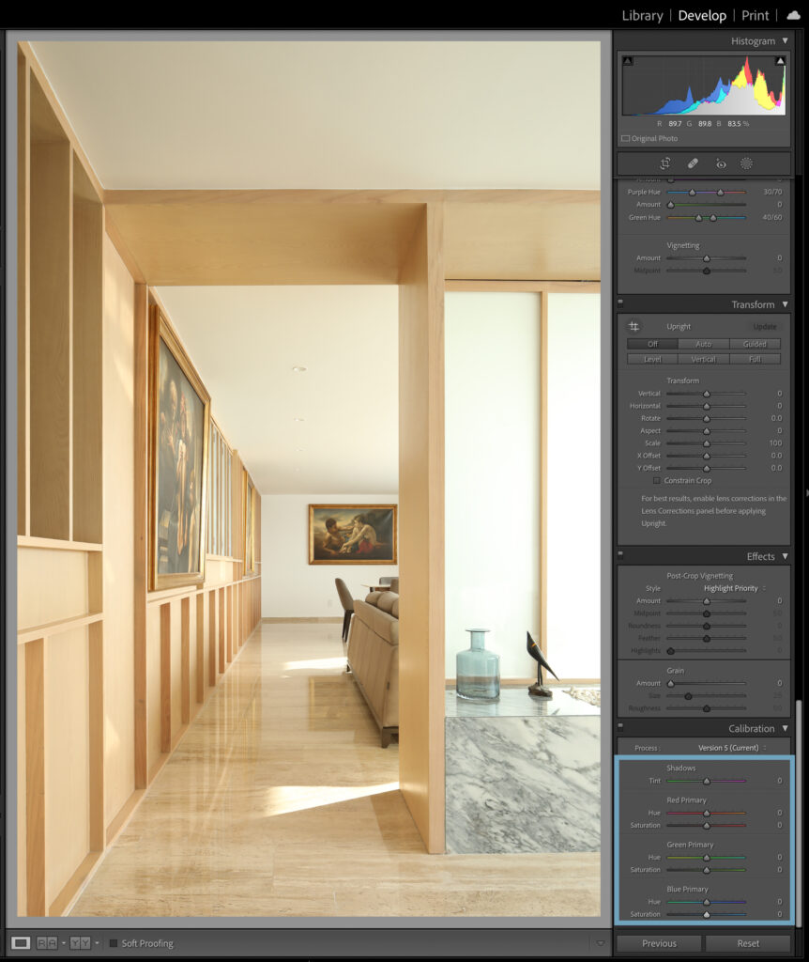This screenshot has width=809, height=962.
Task: Click the right panel vertical scrollbar
Action: point(798,813)
